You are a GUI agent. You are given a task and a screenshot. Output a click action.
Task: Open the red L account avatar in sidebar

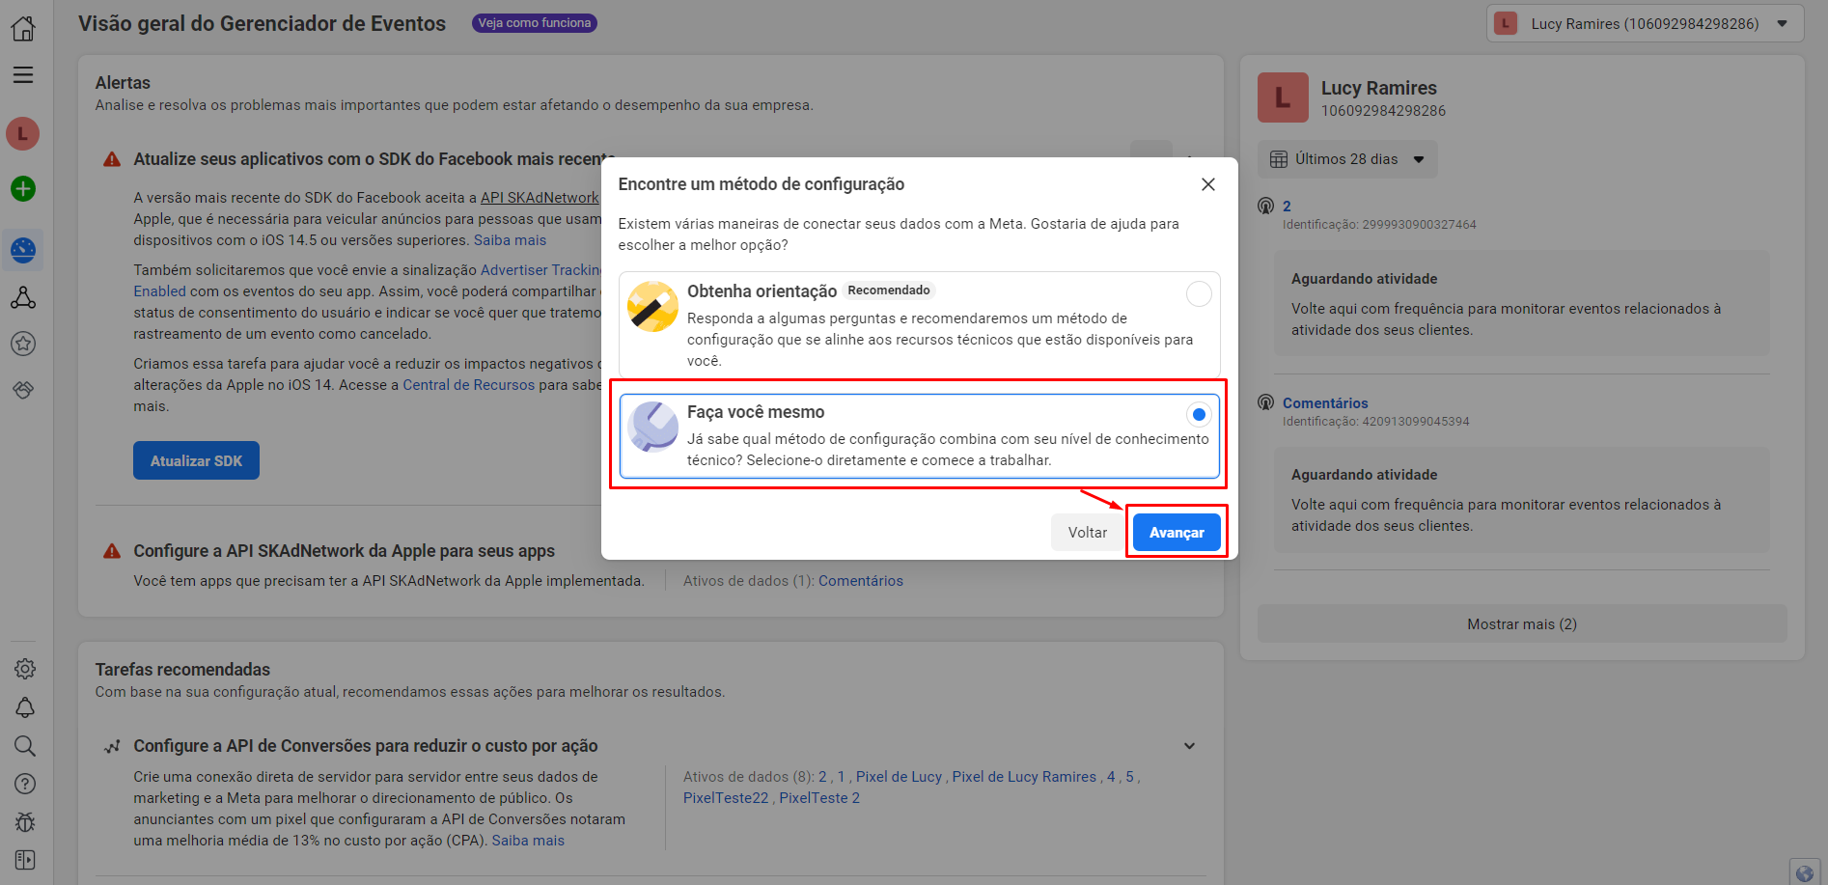(23, 133)
